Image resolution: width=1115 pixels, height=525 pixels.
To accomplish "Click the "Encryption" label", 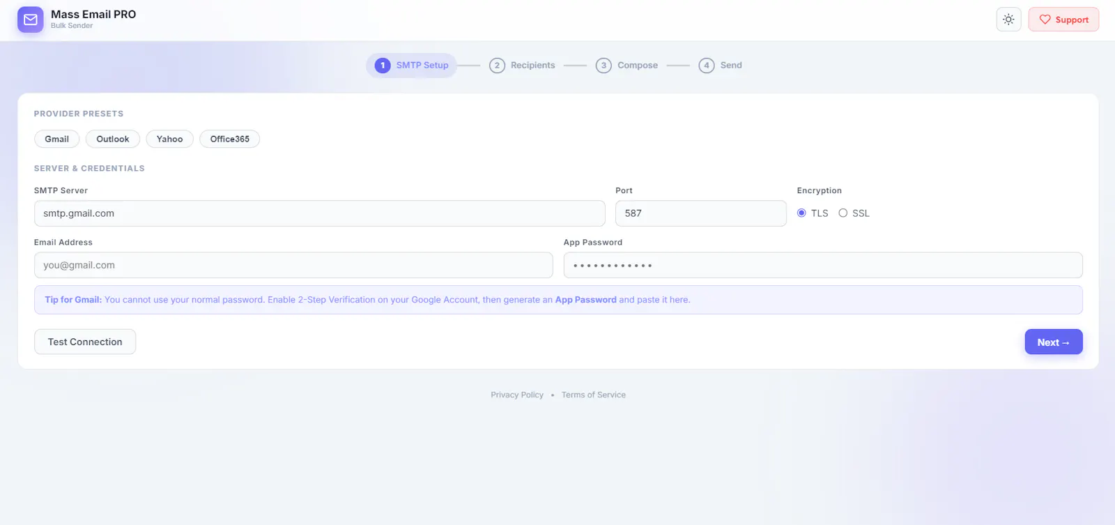I will (x=820, y=190).
